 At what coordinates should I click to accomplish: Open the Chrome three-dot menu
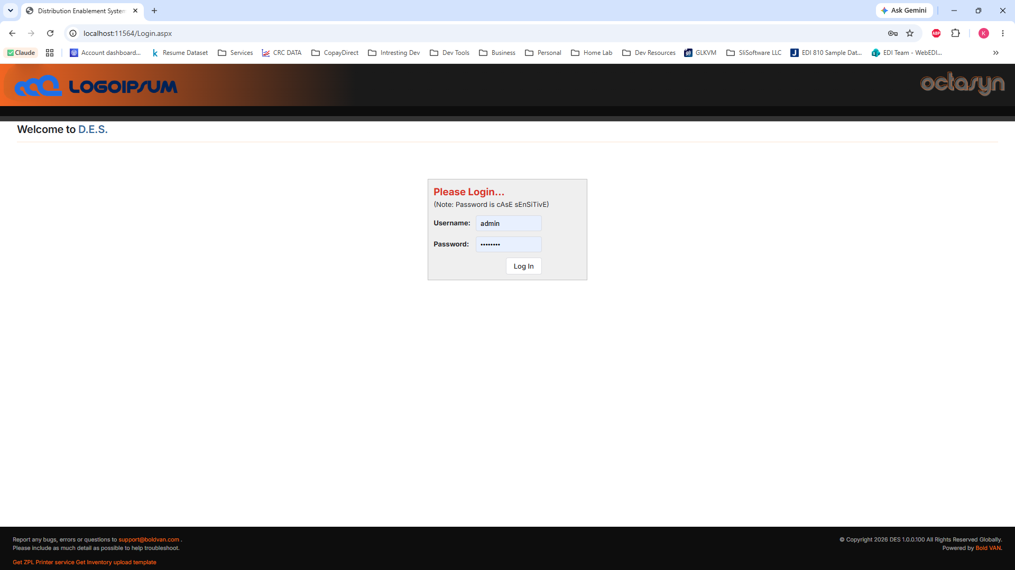pos(1003,33)
